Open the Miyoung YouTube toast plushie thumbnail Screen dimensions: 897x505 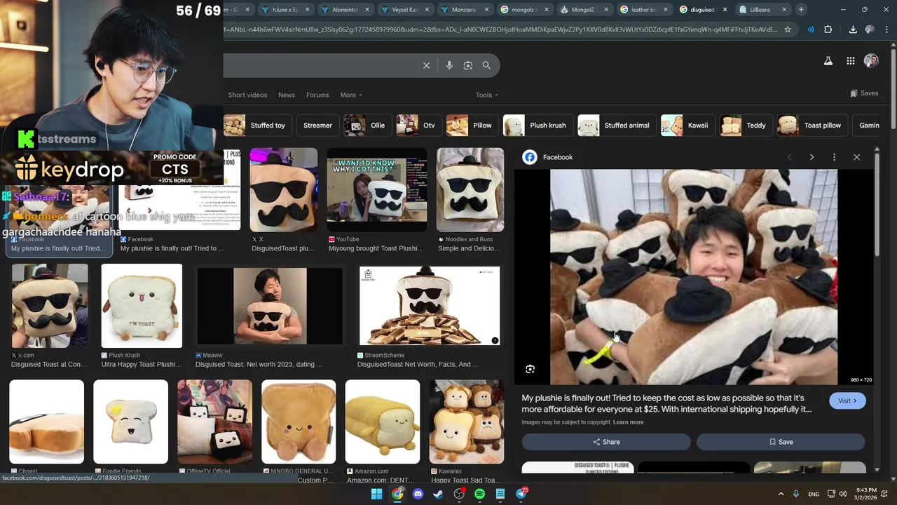pos(377,189)
